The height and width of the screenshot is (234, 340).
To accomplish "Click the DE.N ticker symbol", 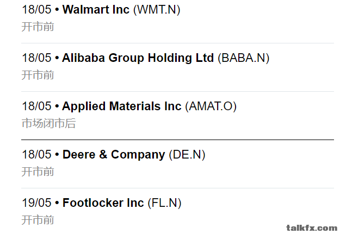I will 187,155.
